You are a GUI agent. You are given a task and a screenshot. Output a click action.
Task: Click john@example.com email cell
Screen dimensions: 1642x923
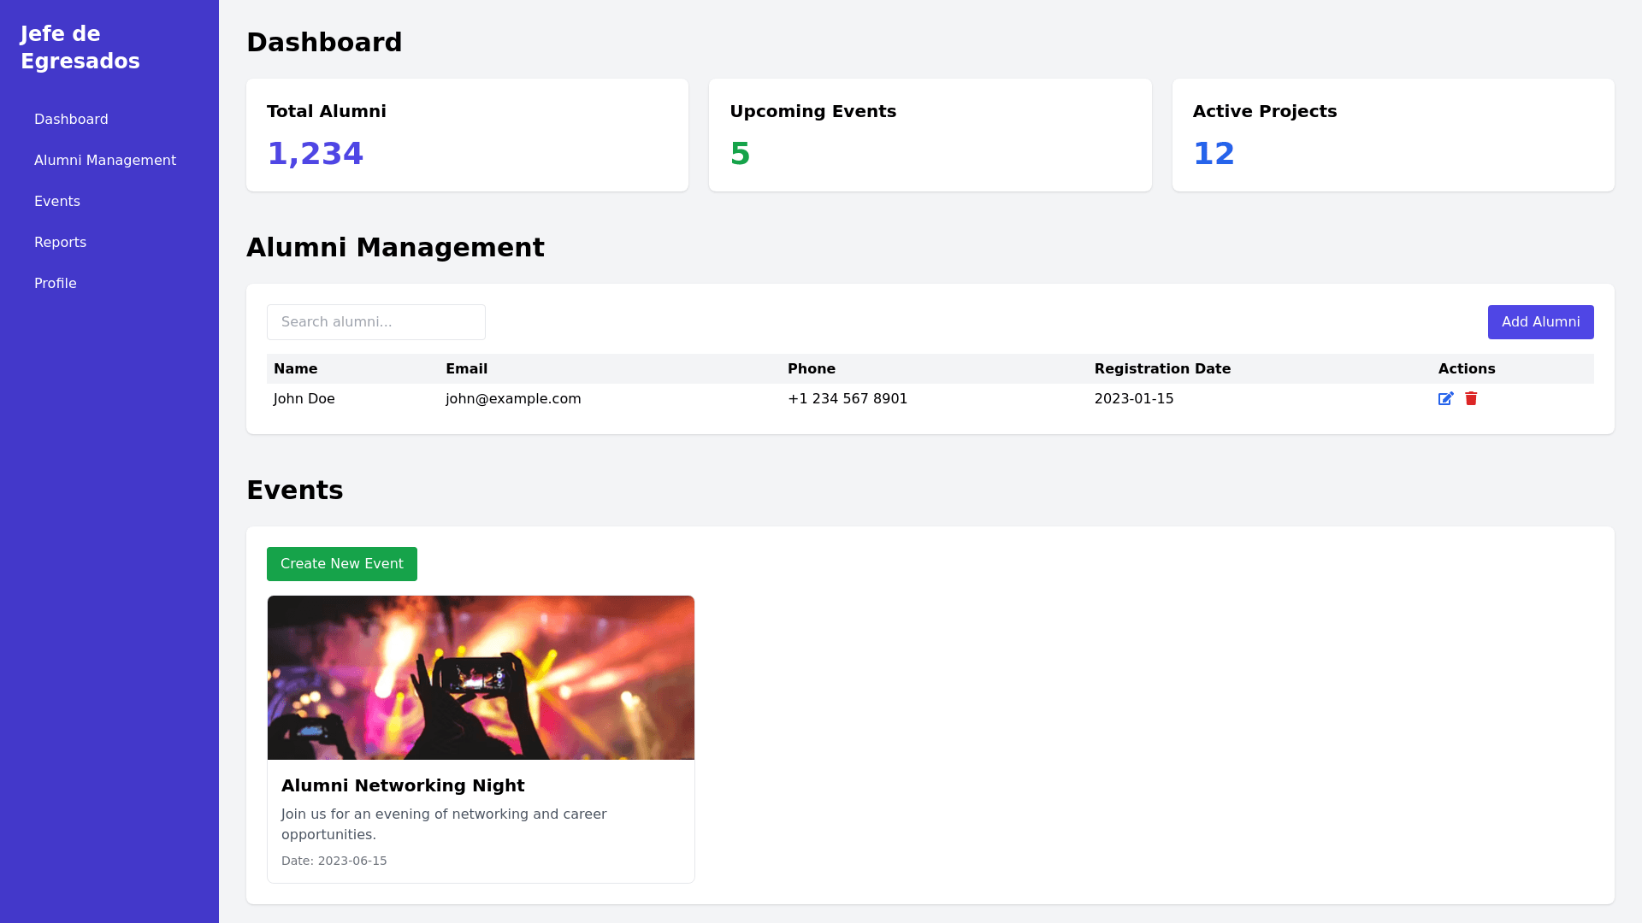pos(513,399)
